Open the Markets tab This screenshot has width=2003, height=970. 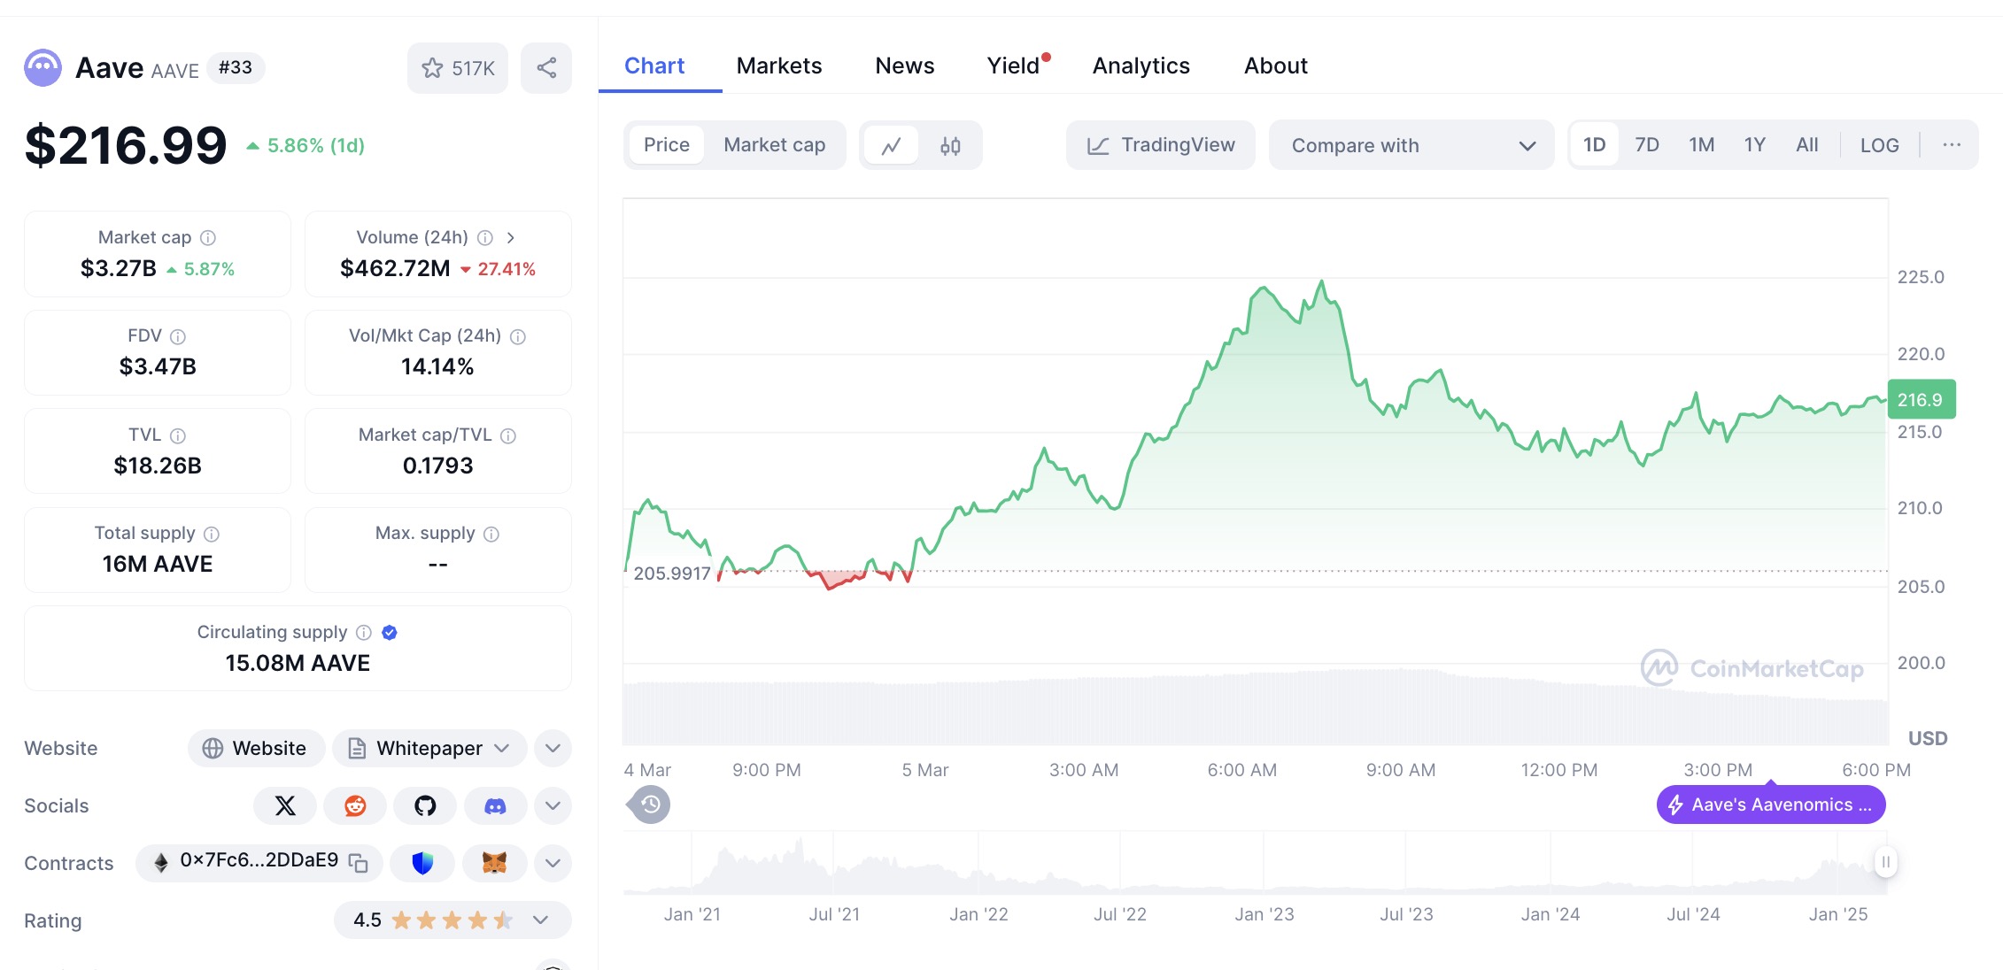[x=779, y=66]
